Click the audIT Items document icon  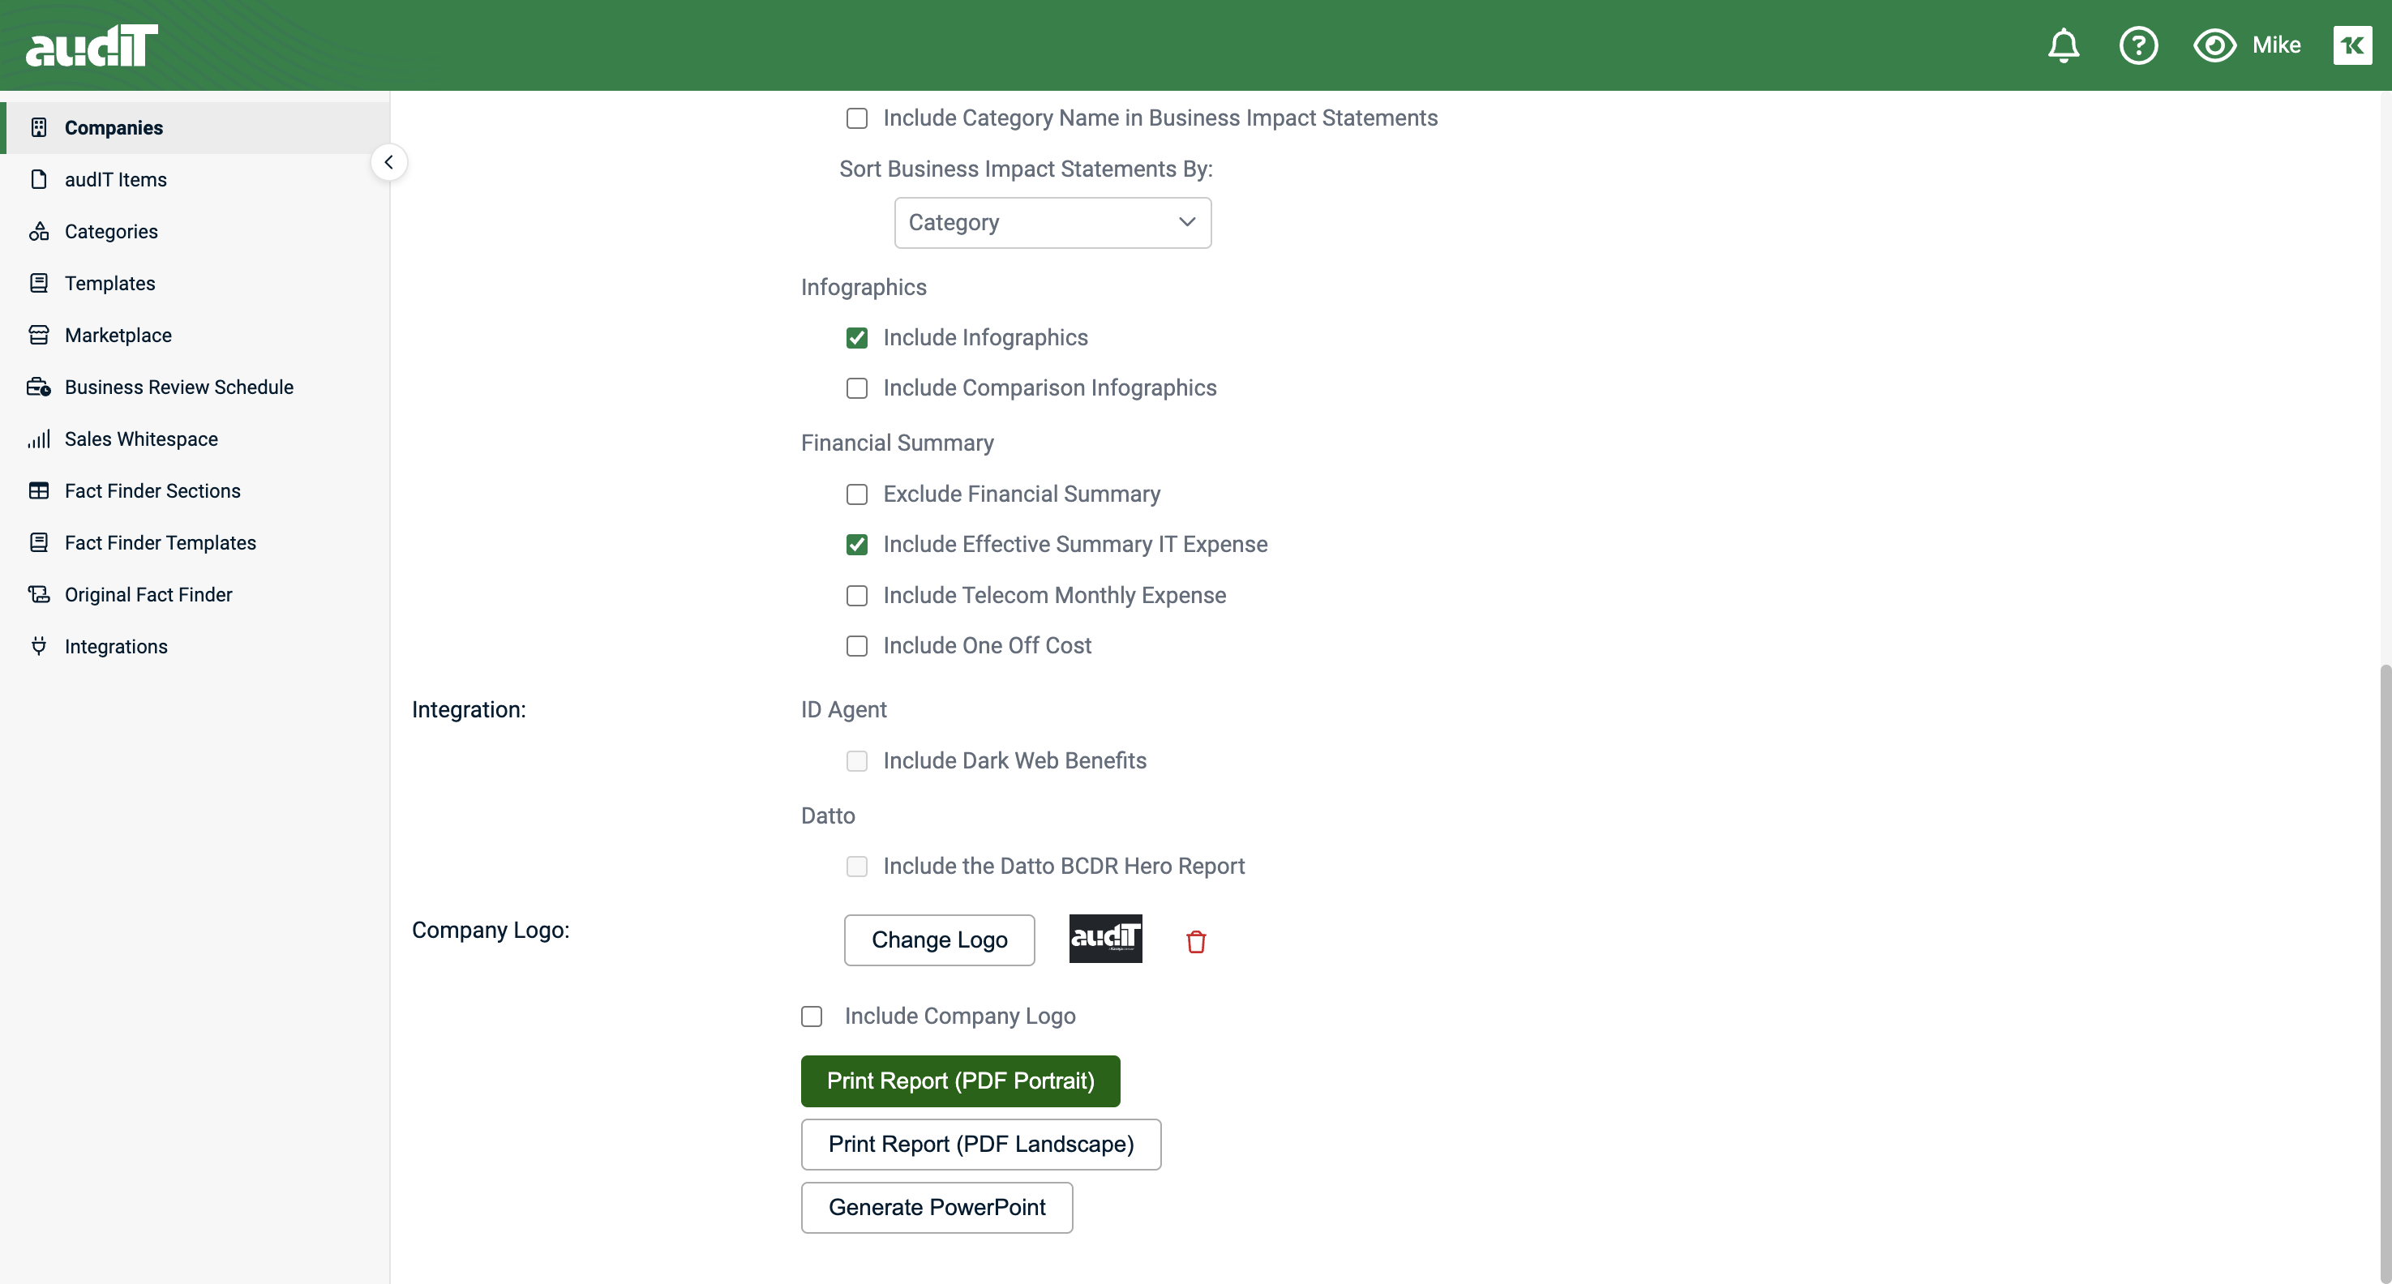[x=39, y=179]
